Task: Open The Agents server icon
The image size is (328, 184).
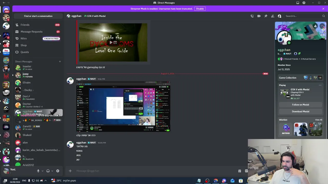Action: coord(6,52)
